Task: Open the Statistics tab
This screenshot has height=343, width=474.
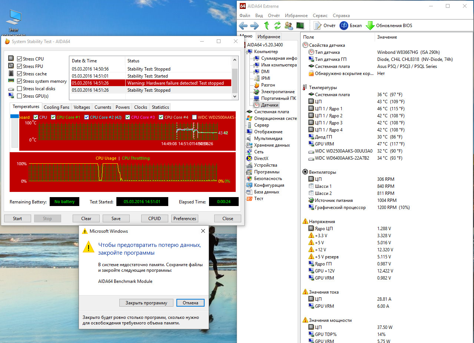Action: click(x=160, y=107)
